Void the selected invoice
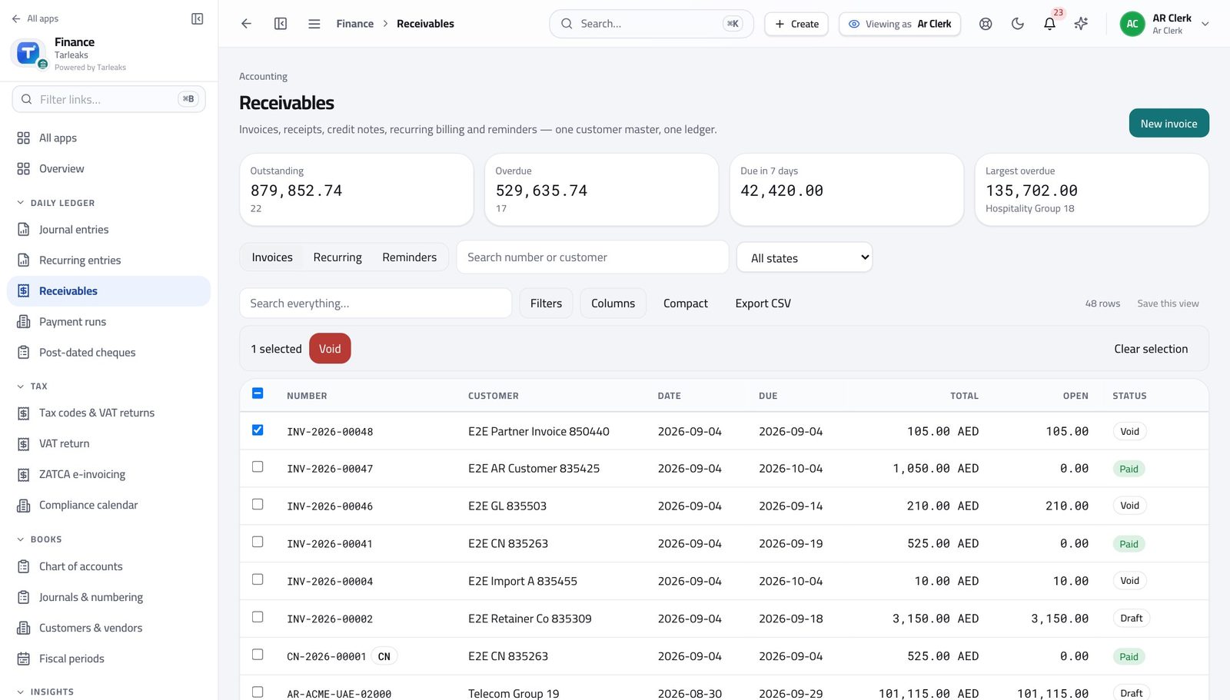This screenshot has height=700, width=1230. click(330, 349)
